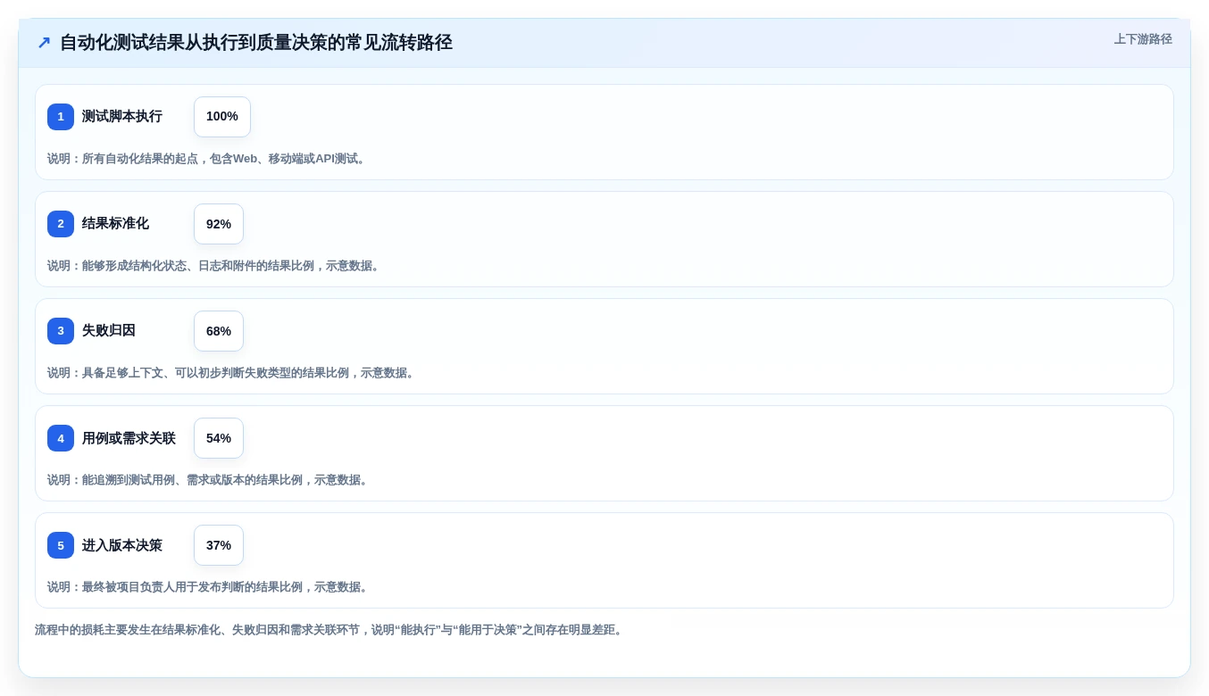This screenshot has width=1209, height=696.
Task: Click the arrow icon beside the title
Action: click(x=44, y=43)
